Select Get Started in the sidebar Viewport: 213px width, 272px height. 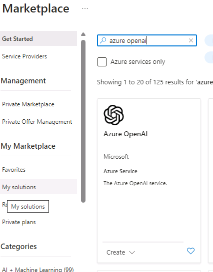38,39
